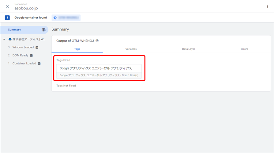Click the Tags Not Fired heading
The image size is (274, 153).
[66, 86]
